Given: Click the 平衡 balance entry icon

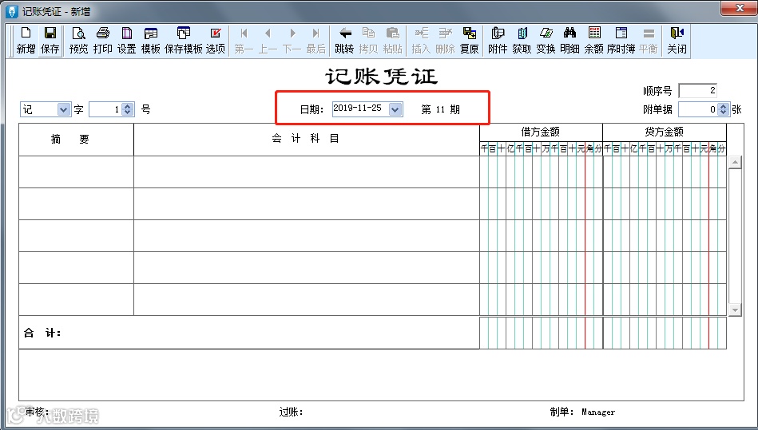Looking at the screenshot, I should (x=649, y=41).
